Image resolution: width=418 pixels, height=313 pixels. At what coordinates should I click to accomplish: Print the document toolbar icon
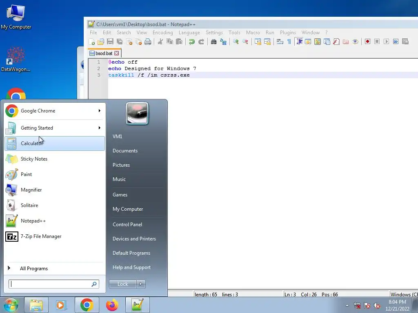148,42
